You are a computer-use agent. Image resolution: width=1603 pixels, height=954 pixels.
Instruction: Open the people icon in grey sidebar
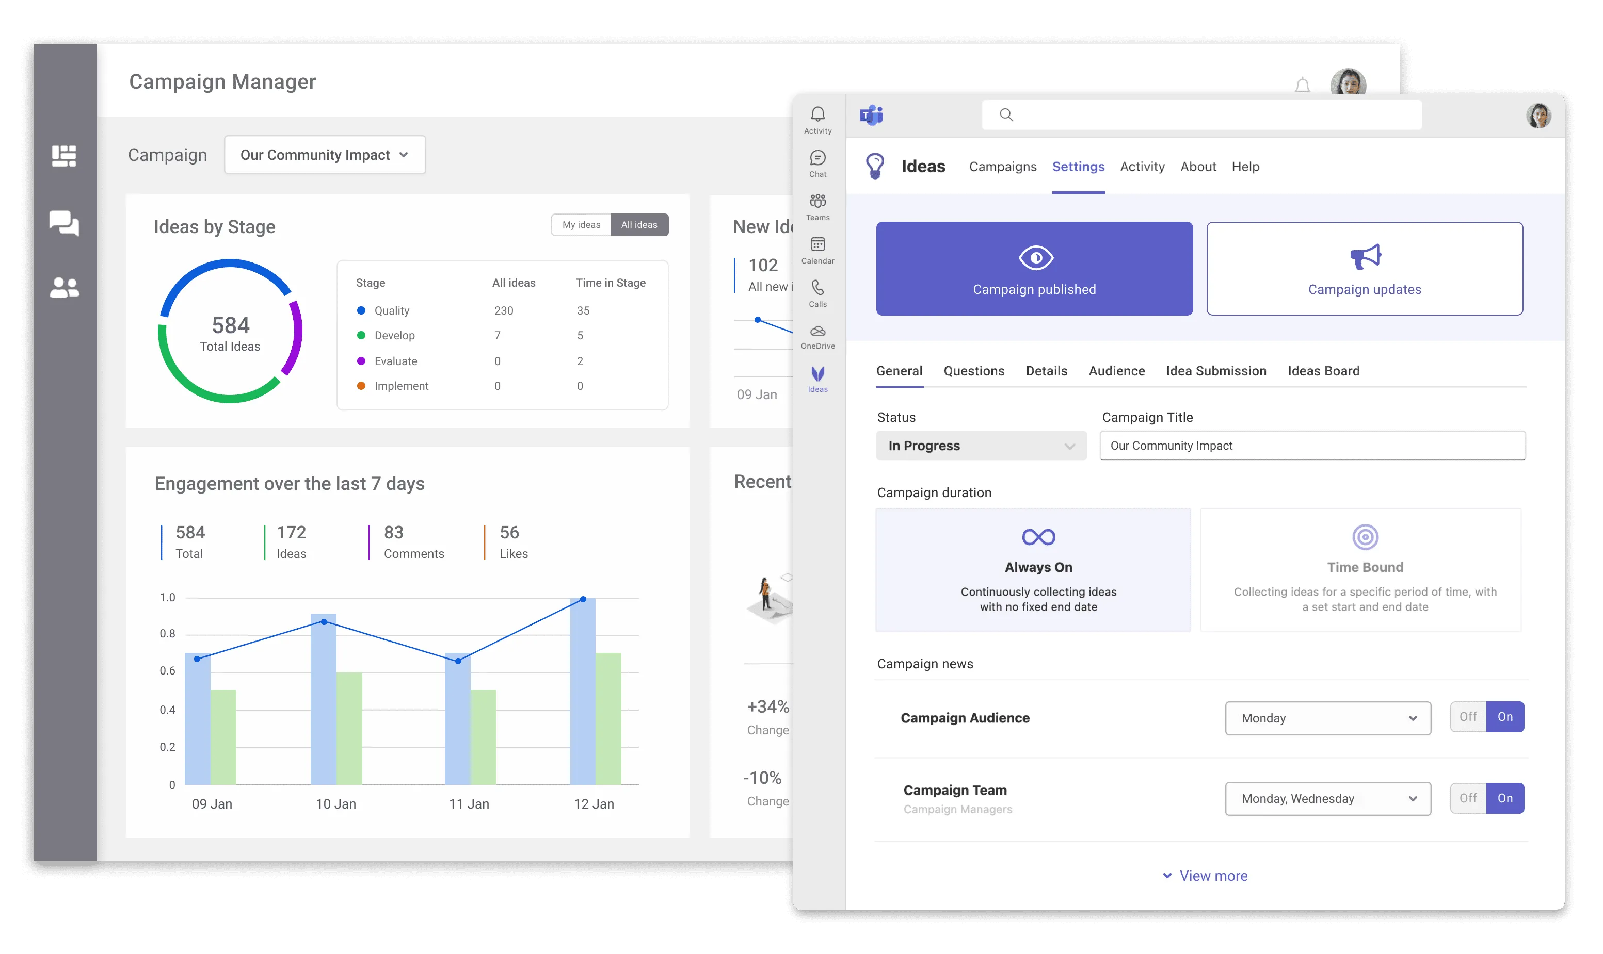click(65, 287)
